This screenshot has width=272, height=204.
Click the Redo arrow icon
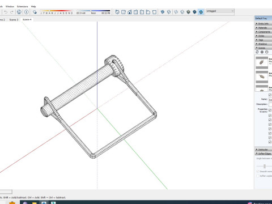[12, 12]
